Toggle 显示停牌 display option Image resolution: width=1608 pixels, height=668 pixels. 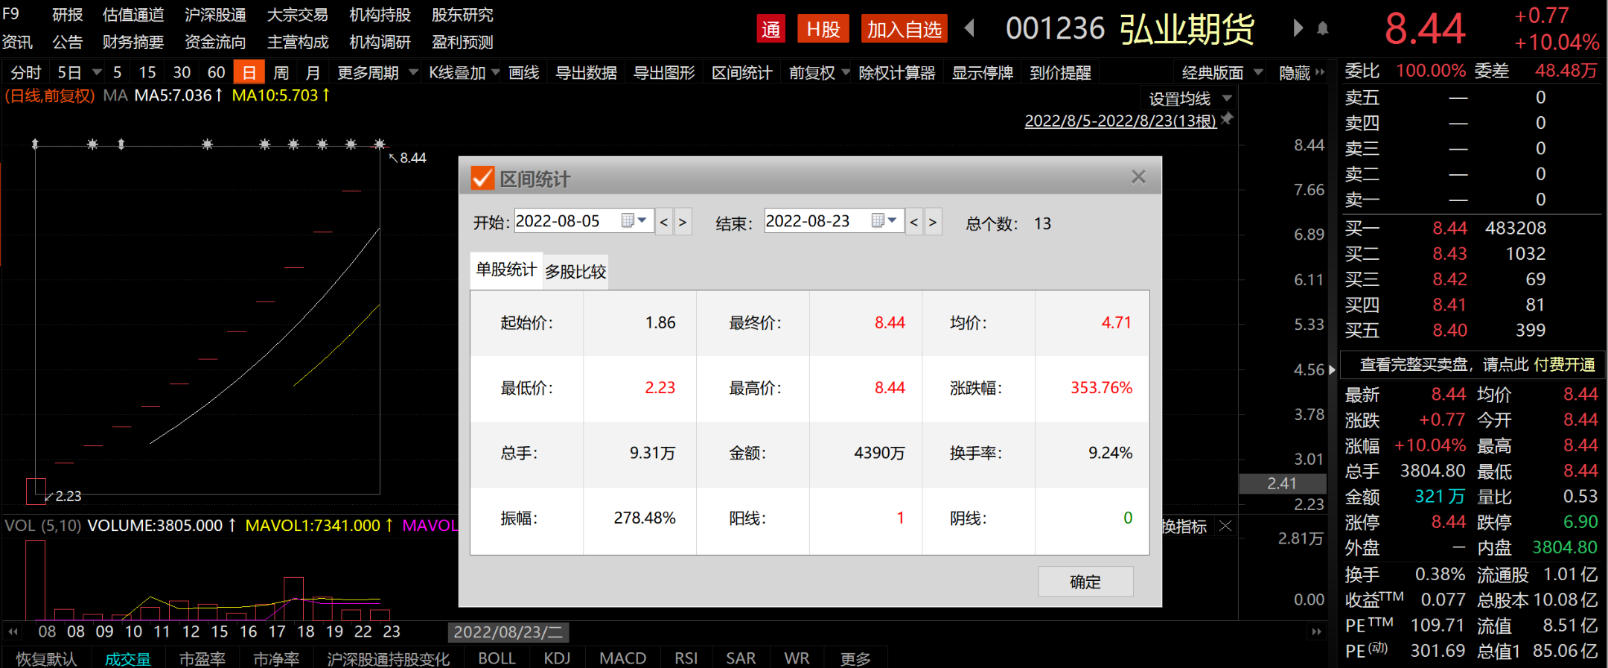pos(982,73)
